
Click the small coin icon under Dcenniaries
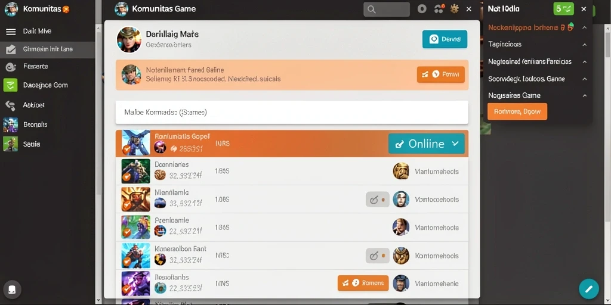pos(160,175)
